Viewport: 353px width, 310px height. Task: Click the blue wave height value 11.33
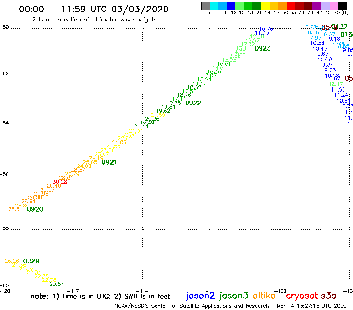coord(262,33)
